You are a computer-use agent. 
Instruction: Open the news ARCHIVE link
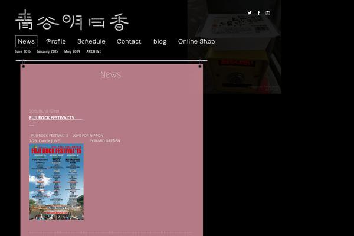tap(94, 51)
